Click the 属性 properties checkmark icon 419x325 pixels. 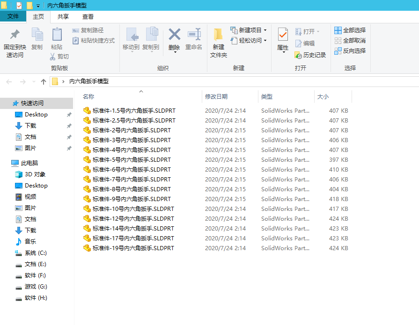[x=283, y=35]
